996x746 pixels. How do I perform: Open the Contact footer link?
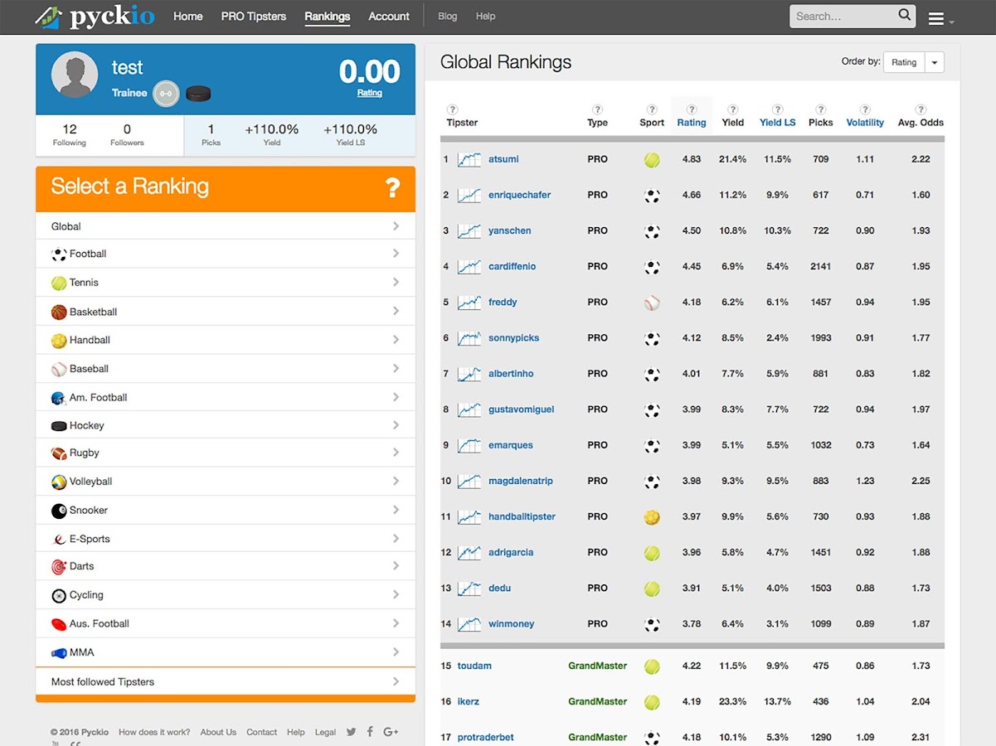point(261,732)
